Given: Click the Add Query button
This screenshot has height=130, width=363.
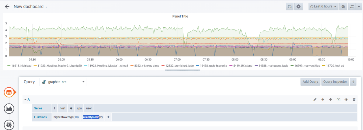Looking at the screenshot, I should [310, 82].
